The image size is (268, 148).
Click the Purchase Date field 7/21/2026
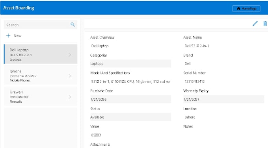(x=130, y=99)
